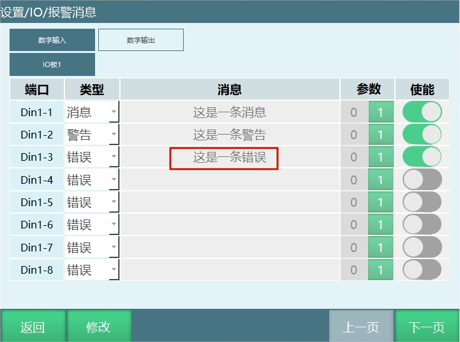
Task: Click the empty message field for Din1-5
Action: [x=230, y=202]
